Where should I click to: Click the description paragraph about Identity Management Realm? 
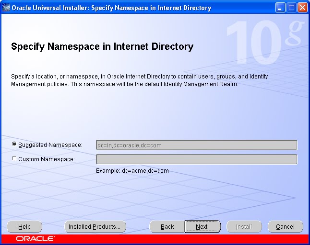coord(140,80)
